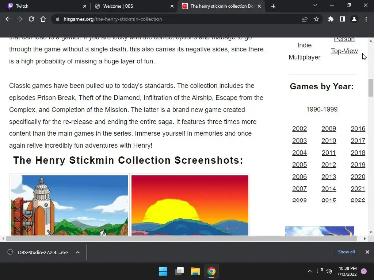Open games from year 2004
The height and width of the screenshot is (280, 374).
point(299,153)
